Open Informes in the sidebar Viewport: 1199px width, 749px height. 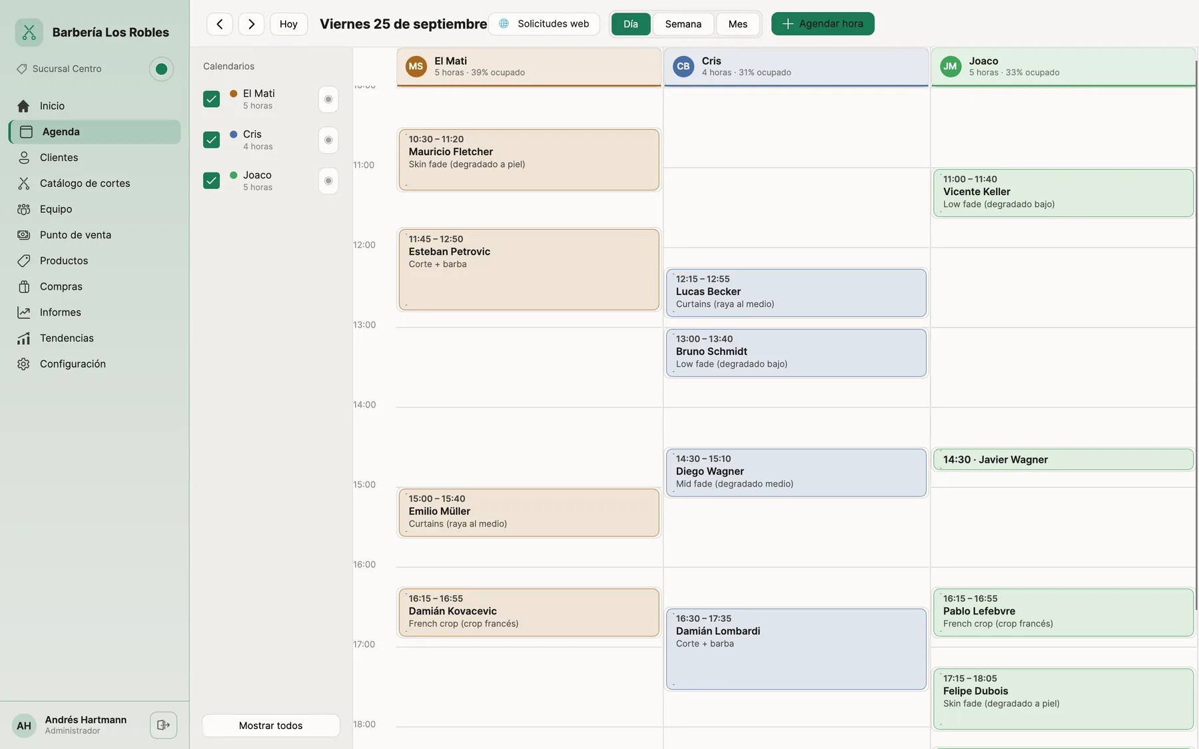click(95, 312)
